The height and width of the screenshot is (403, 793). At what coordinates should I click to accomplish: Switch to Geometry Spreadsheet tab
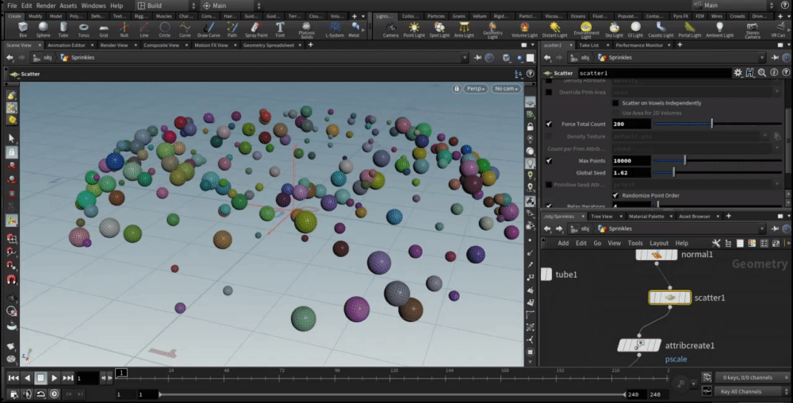(269, 45)
